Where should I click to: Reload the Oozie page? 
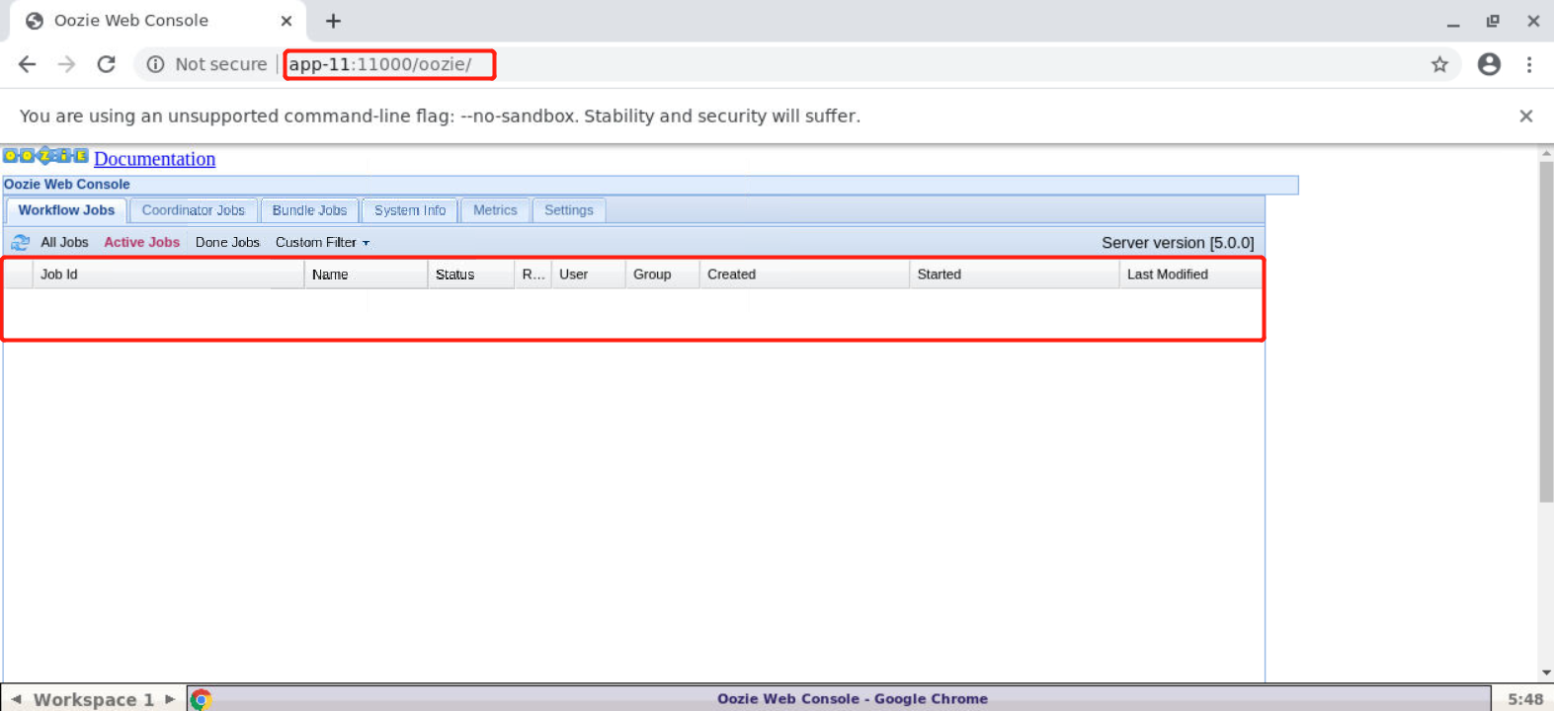click(x=107, y=64)
